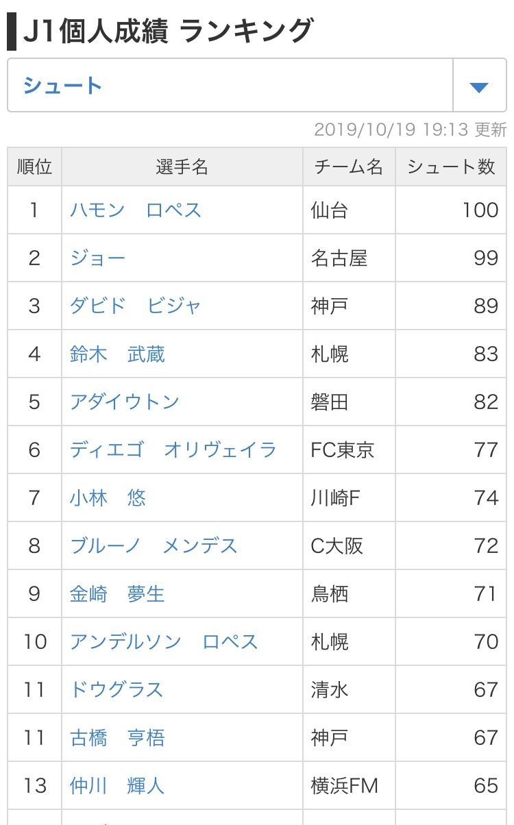Open ダビド ビジャ player page

click(136, 306)
